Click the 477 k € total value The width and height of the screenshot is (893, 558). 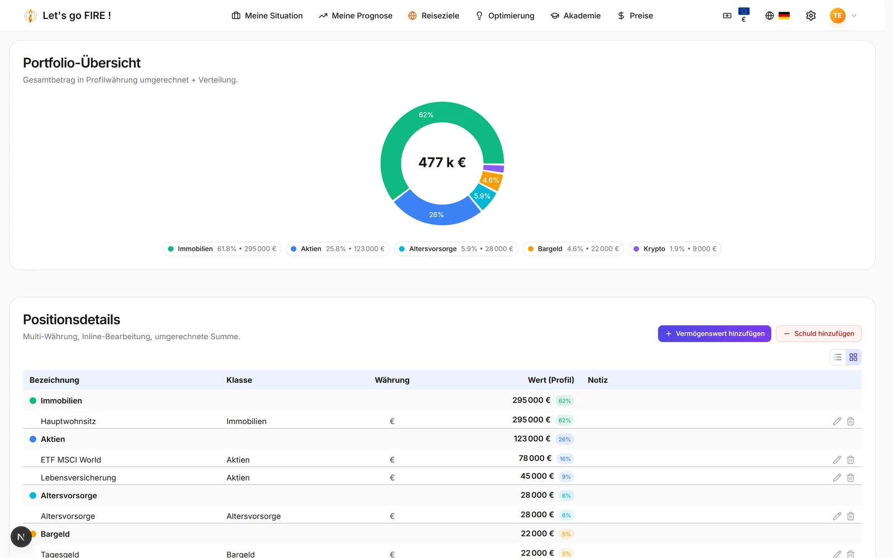[x=442, y=162]
